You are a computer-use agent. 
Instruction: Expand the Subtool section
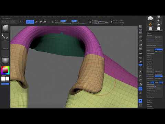click(149, 33)
